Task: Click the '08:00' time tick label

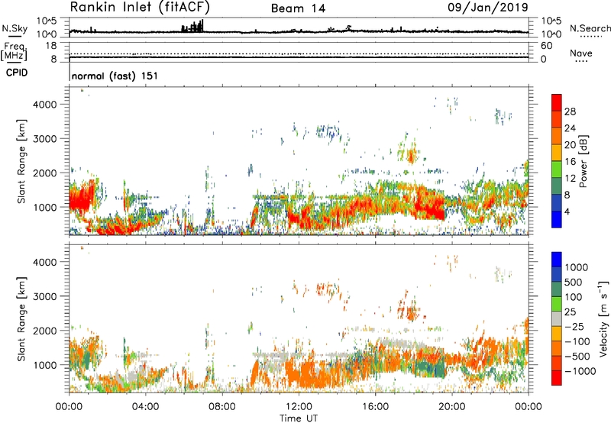Action: [222, 407]
